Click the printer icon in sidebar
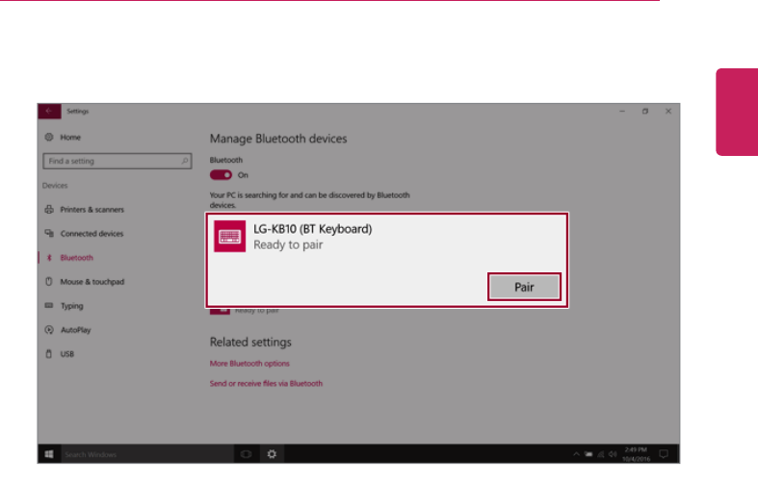Screen dimensions: 758x485 (49, 210)
